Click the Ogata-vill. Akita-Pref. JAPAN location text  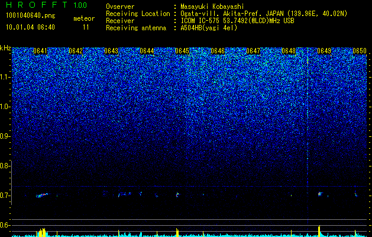tap(264, 14)
